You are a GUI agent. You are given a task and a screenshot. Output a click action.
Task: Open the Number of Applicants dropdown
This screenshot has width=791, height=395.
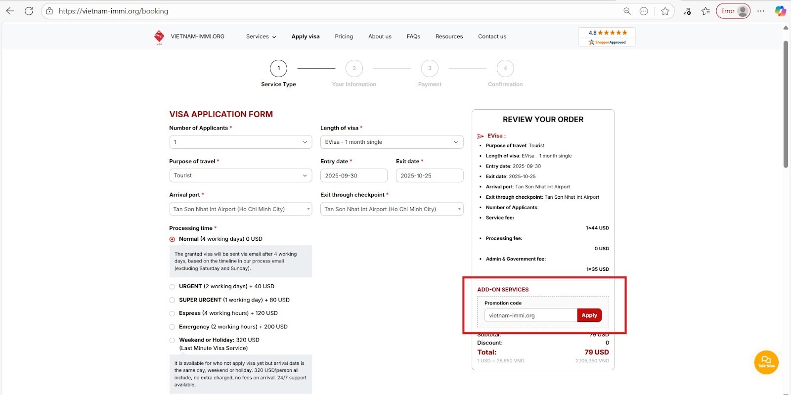click(x=240, y=142)
